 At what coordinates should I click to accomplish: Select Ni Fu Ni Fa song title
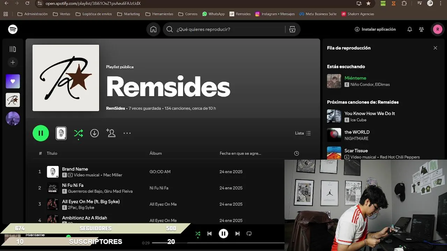click(73, 185)
